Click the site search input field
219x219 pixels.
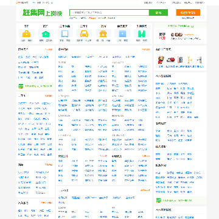109,13
